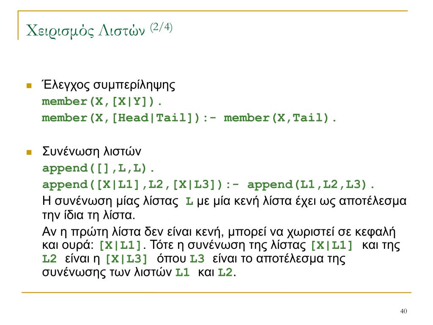This screenshot has height=325, width=433.
Task: Click the slide number 40
Action: (x=403, y=311)
